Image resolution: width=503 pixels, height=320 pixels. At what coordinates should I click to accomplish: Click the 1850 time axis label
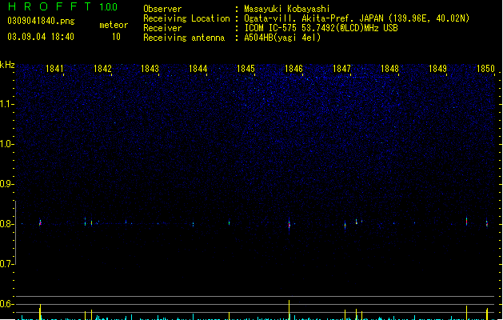(x=485, y=69)
